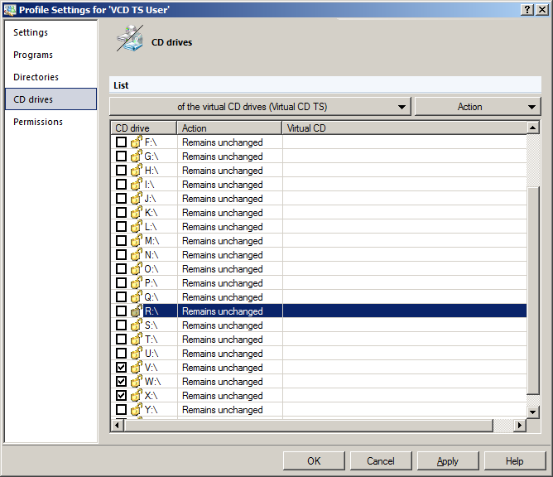Click the drive icon for K:\
The width and height of the screenshot is (553, 477).
tap(137, 213)
